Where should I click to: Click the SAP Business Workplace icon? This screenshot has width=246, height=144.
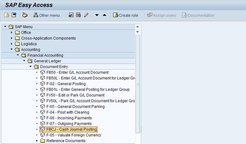[x=25, y=15]
